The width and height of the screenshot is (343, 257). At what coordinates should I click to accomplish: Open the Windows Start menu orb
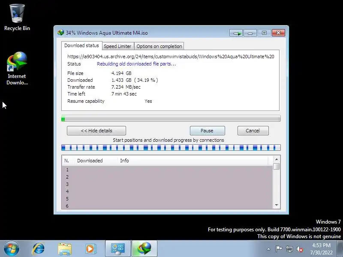(x=12, y=249)
